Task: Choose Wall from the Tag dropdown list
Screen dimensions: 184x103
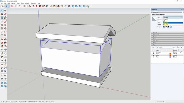Action: pyautogui.click(x=172, y=23)
